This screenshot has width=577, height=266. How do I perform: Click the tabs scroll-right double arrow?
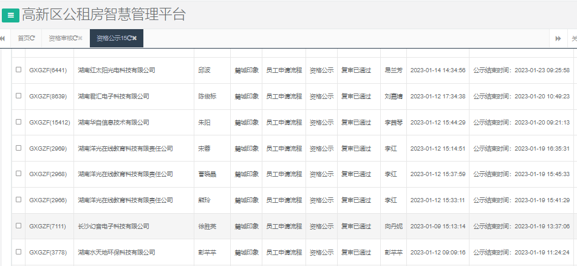point(558,38)
